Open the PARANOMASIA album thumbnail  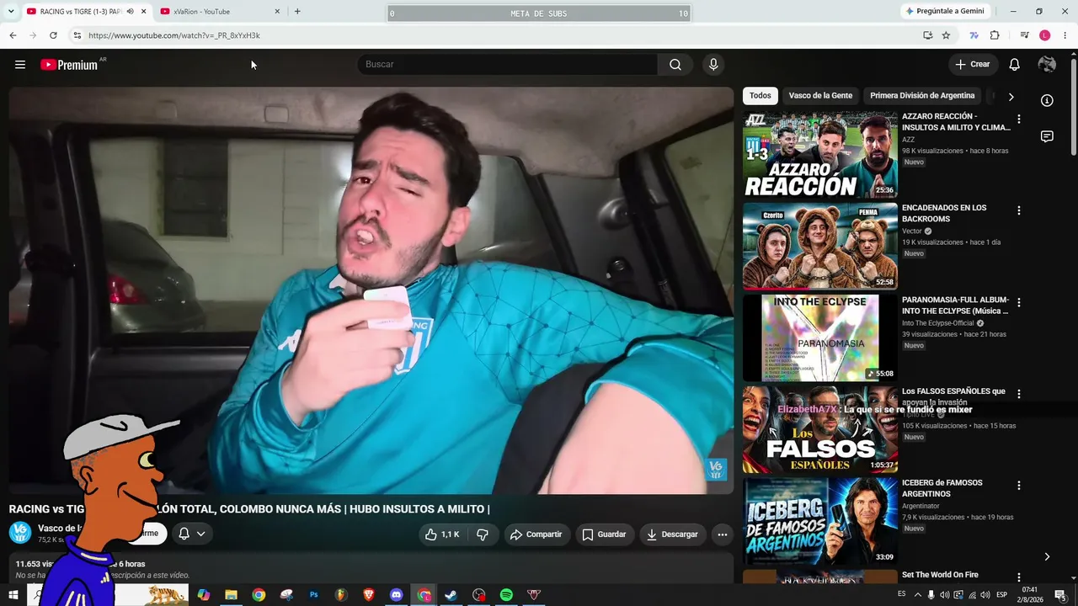pos(820,338)
